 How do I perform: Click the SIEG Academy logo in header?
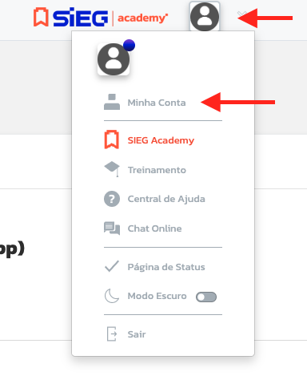(x=101, y=18)
